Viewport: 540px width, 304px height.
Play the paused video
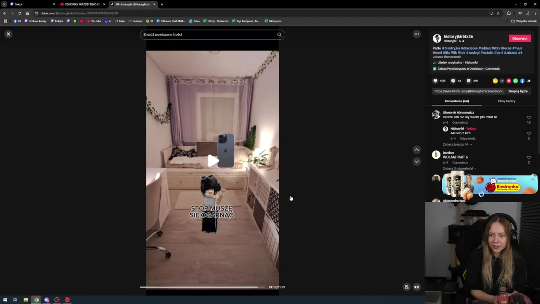tap(213, 161)
